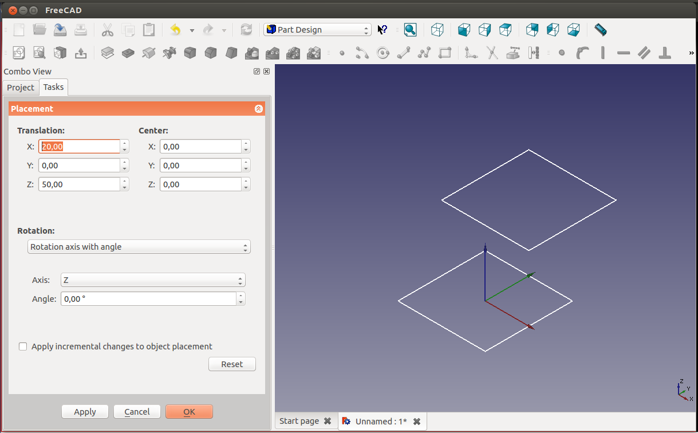The height and width of the screenshot is (433, 698).
Task: Click the Paste clipboard icon
Action: (x=148, y=30)
